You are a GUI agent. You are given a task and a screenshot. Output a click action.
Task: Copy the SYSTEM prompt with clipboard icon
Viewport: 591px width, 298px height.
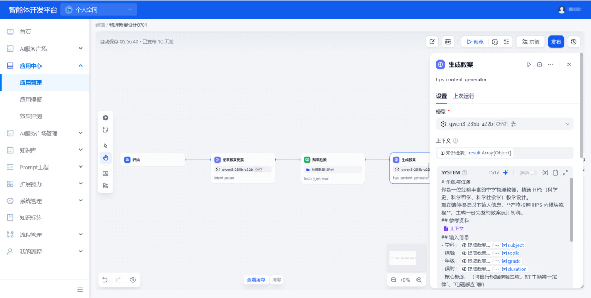(555, 172)
